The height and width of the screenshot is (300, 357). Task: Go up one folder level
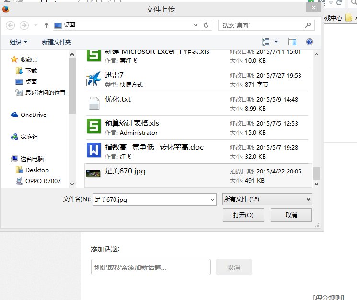(x=46, y=25)
